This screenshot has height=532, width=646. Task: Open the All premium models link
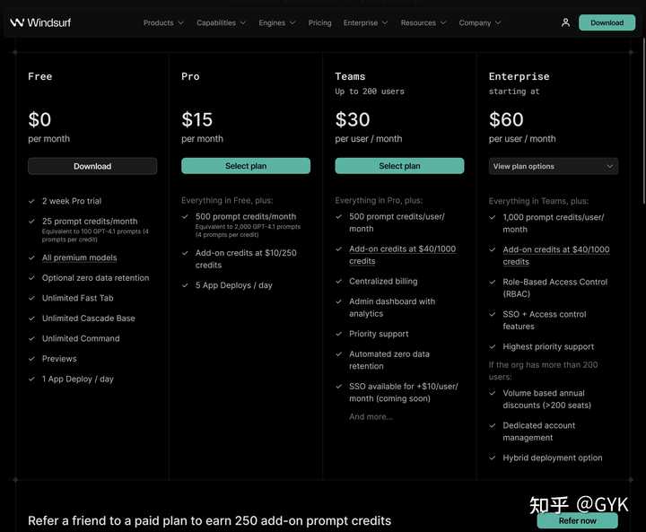click(80, 257)
